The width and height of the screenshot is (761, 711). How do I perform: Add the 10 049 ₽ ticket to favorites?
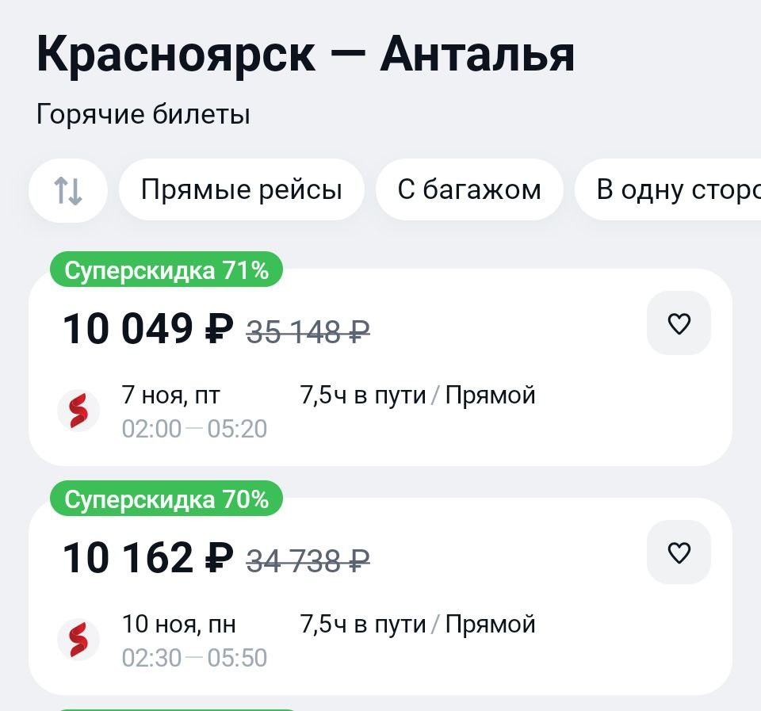tap(679, 323)
